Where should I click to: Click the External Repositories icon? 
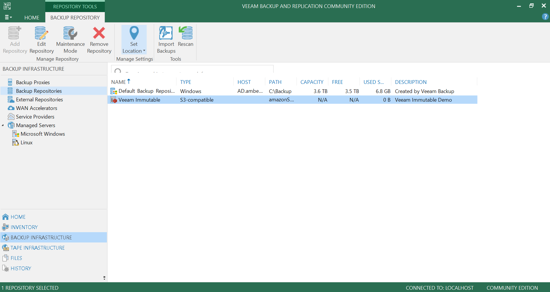(11, 99)
